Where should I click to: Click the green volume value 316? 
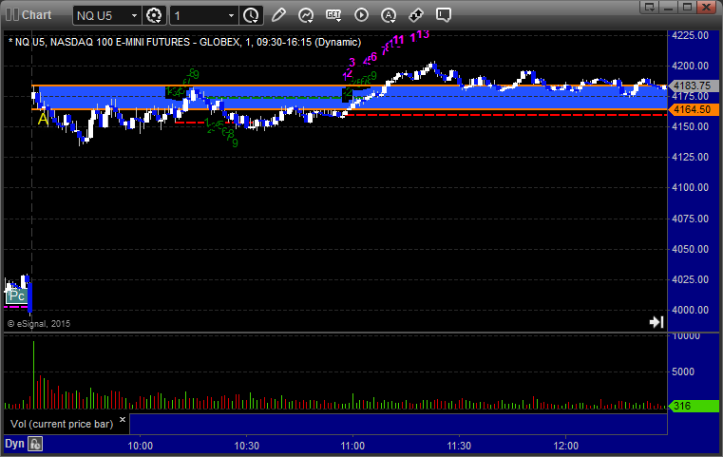point(694,407)
